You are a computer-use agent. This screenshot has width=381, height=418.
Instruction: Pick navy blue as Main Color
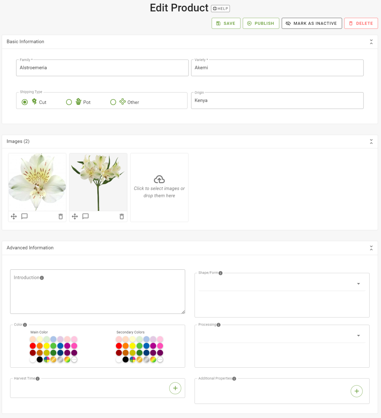[x=60, y=353]
